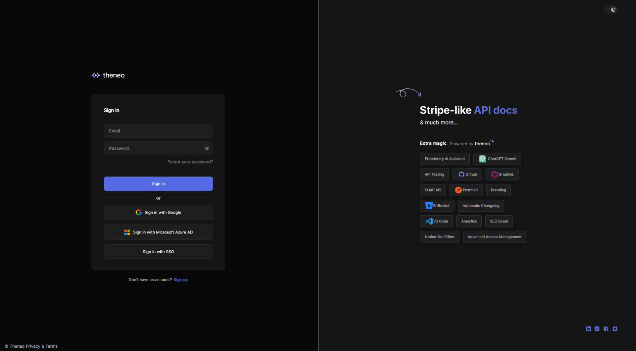Choose Sign in with SSO
The width and height of the screenshot is (636, 351).
tap(158, 252)
